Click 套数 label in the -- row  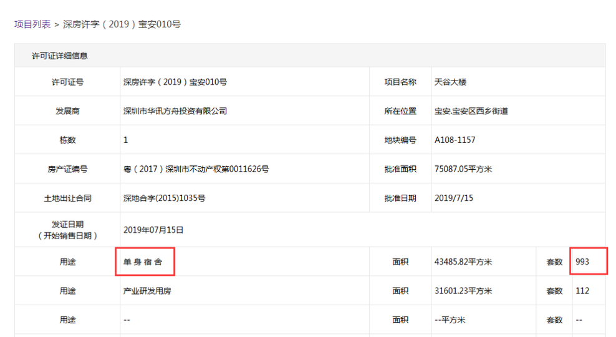tap(554, 320)
